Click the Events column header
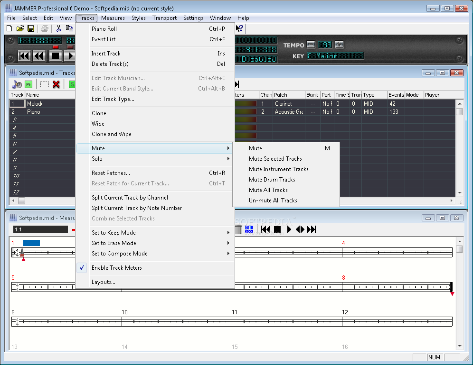 point(396,95)
